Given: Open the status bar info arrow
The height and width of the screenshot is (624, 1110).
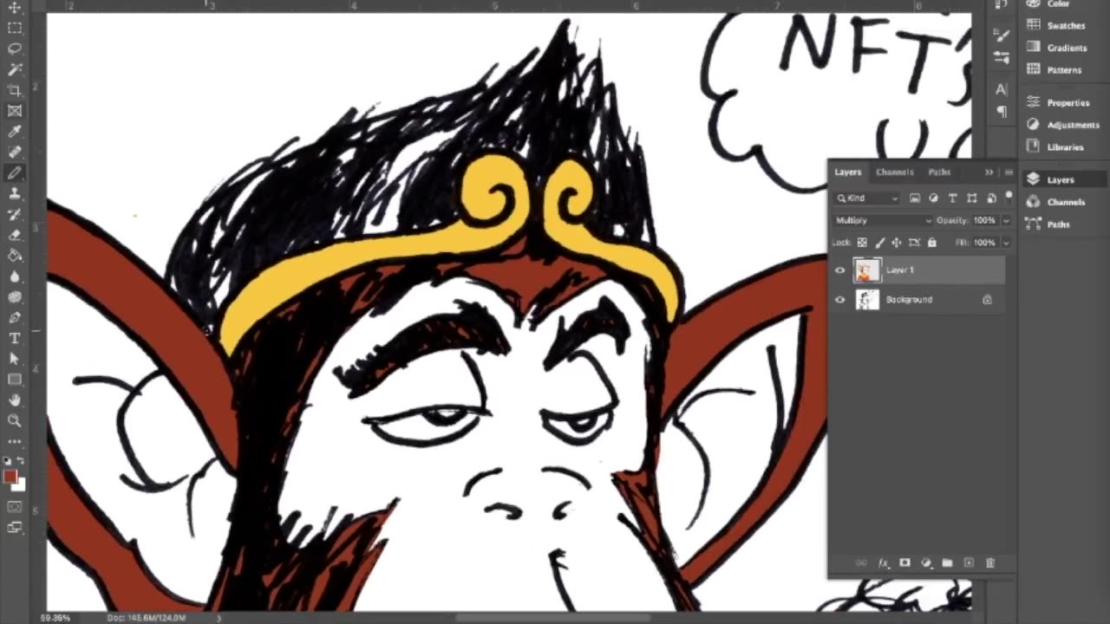Looking at the screenshot, I should pyautogui.click(x=219, y=618).
